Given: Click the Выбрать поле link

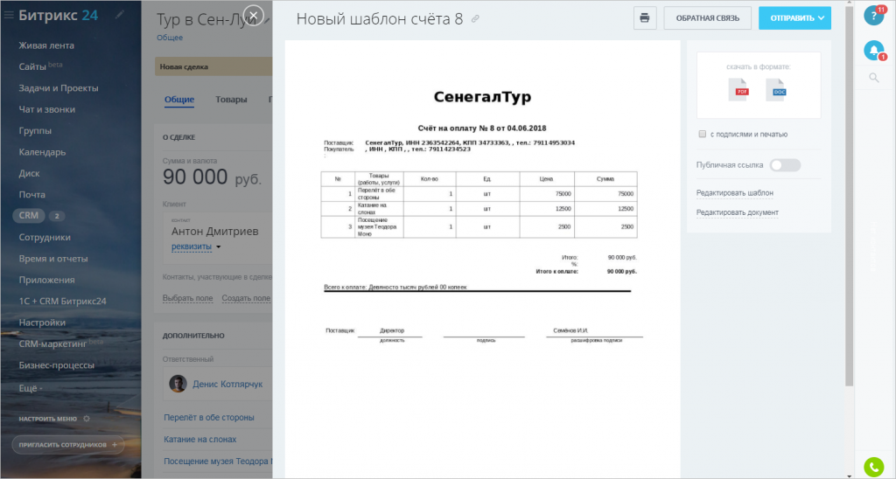Looking at the screenshot, I should point(187,298).
